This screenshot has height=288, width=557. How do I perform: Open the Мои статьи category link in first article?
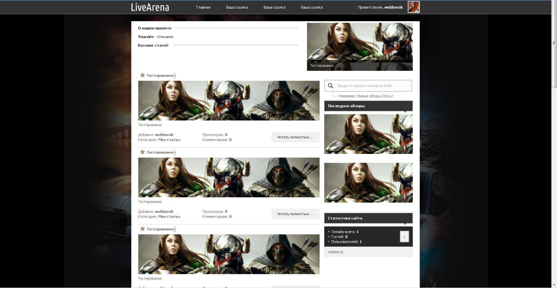(x=169, y=140)
